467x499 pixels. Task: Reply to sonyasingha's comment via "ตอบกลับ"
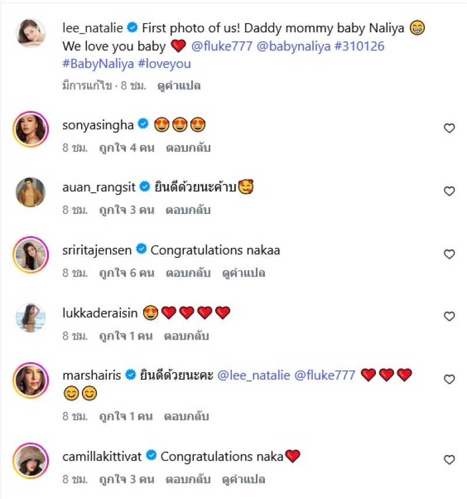click(x=187, y=148)
